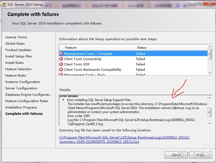Click scroll up arrow of the Details box
The image size is (216, 163).
[210, 98]
